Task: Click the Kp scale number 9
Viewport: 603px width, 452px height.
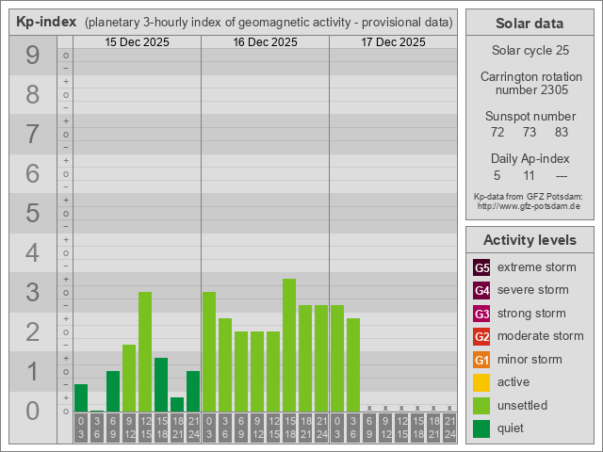Action: 33,56
